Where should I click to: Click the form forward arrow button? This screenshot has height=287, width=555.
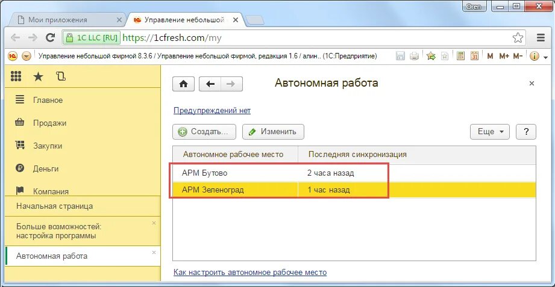click(x=232, y=84)
